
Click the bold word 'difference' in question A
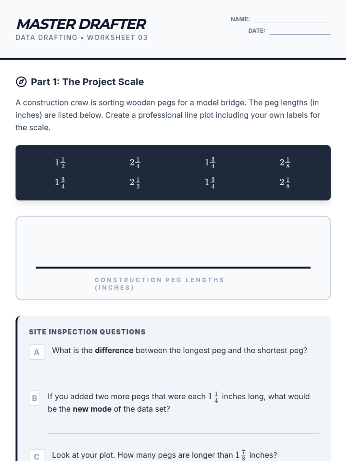[x=114, y=350]
